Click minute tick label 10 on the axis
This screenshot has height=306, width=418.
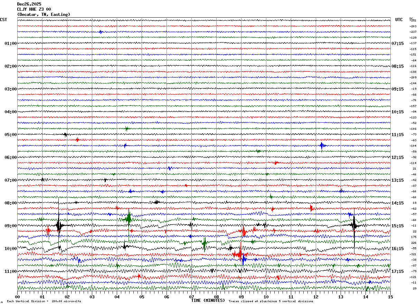(266, 297)
